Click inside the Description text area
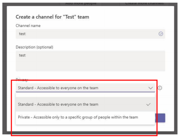 [90, 61]
